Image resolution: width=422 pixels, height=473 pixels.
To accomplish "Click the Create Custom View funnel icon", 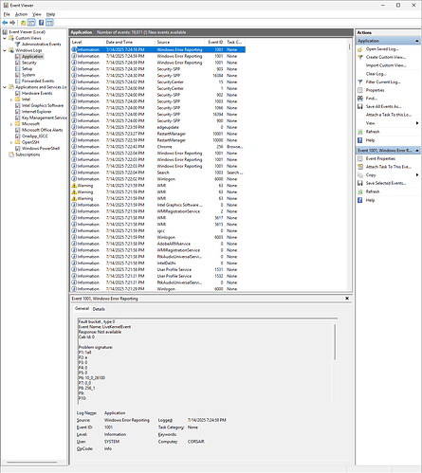I will (x=360, y=58).
